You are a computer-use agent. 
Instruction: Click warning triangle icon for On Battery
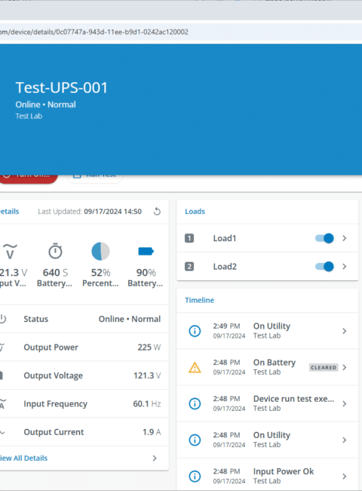(195, 367)
